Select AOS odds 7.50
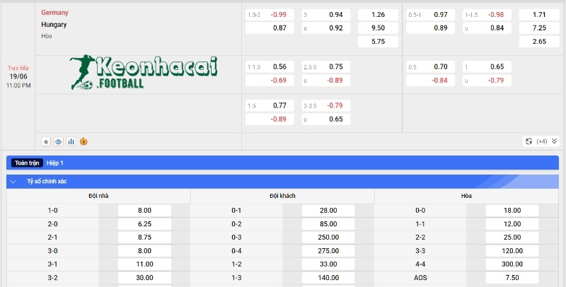 [x=512, y=278]
